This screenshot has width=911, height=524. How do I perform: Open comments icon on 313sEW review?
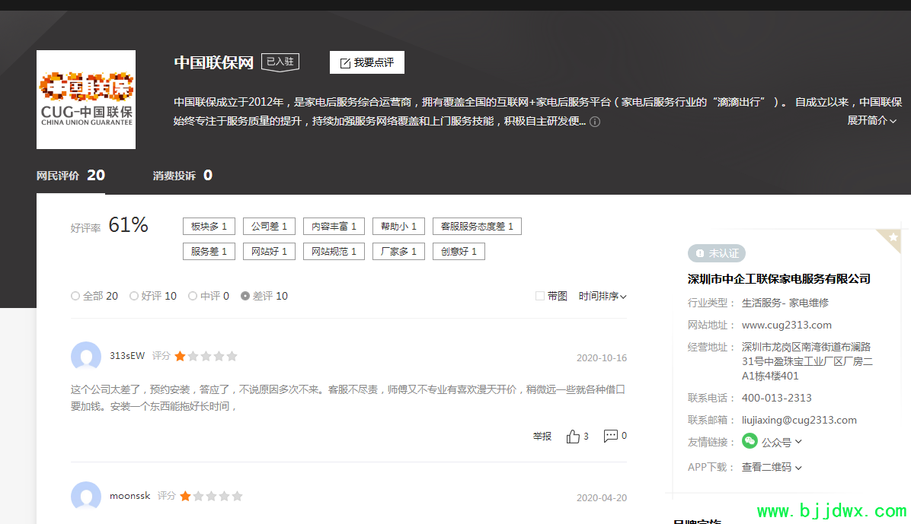pyautogui.click(x=611, y=436)
